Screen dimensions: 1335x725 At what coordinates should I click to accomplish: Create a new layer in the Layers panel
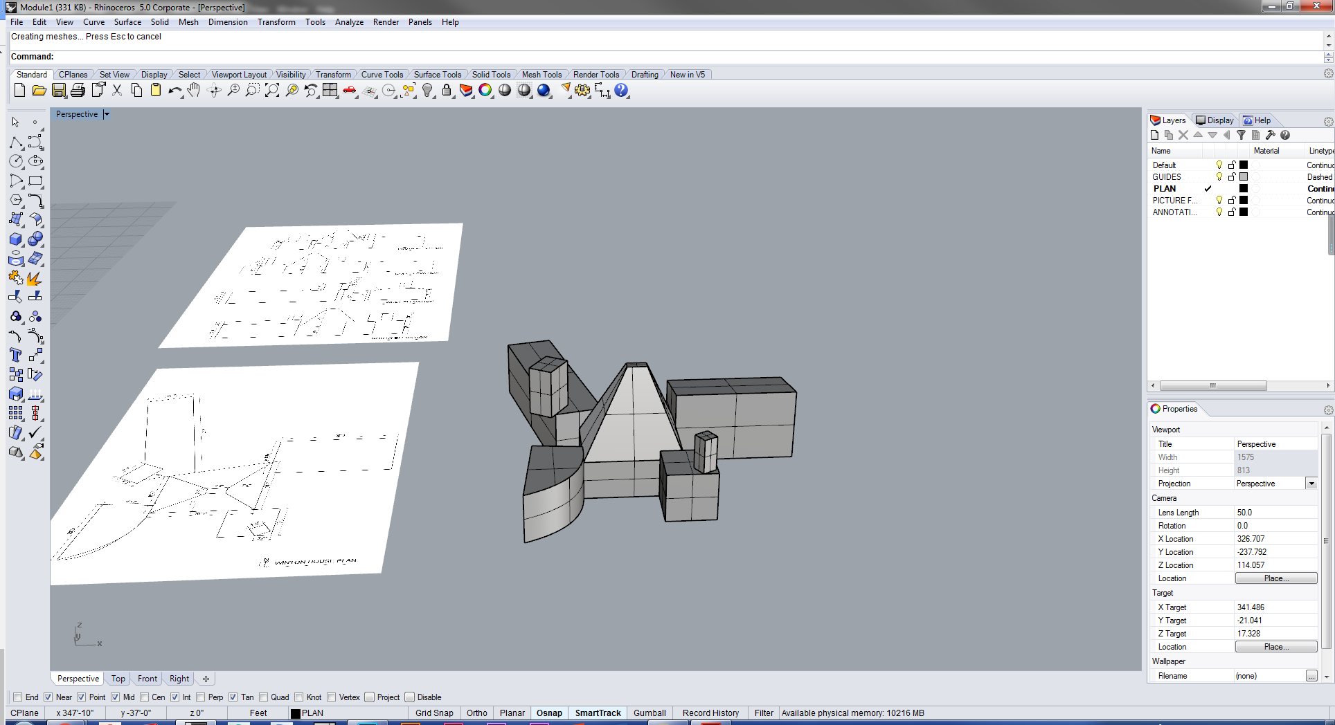(x=1154, y=135)
